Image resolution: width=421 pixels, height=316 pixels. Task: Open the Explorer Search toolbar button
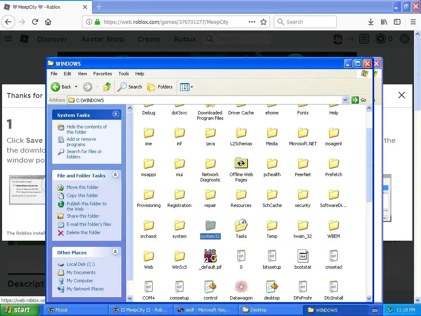pos(130,87)
